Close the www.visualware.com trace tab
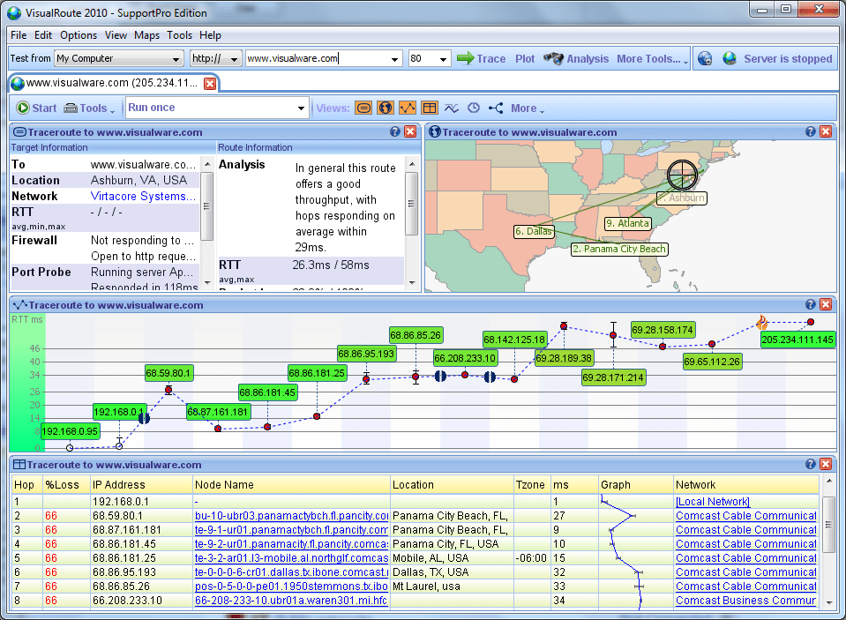Screen dimensions: 846x620 coord(210,83)
